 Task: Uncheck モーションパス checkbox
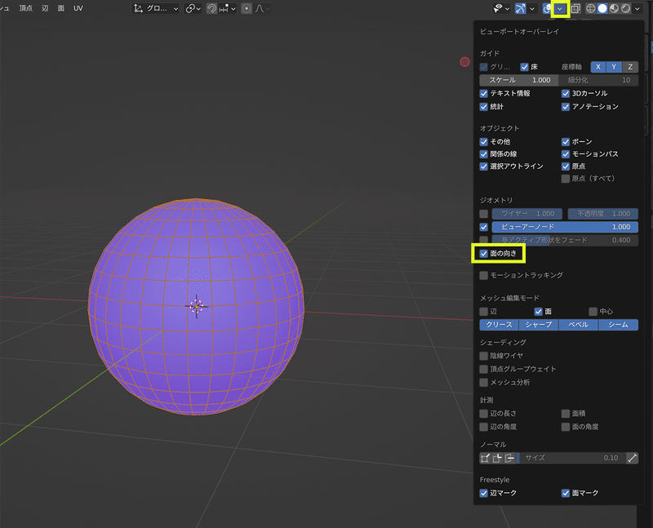[x=566, y=154]
